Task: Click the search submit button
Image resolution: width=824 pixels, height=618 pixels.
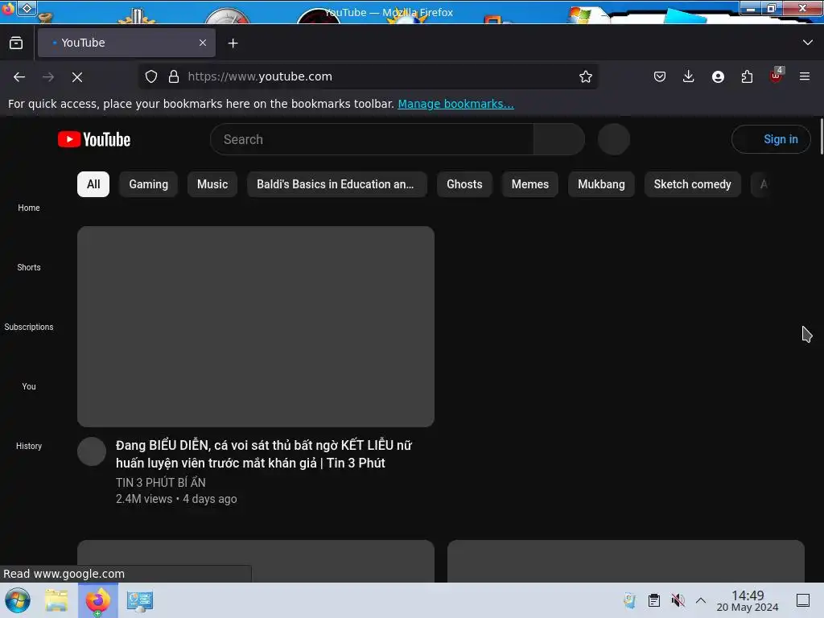Action: click(559, 139)
